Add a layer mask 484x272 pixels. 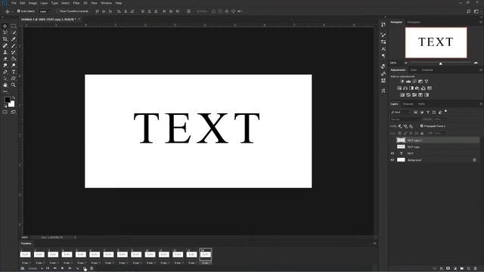(448, 269)
